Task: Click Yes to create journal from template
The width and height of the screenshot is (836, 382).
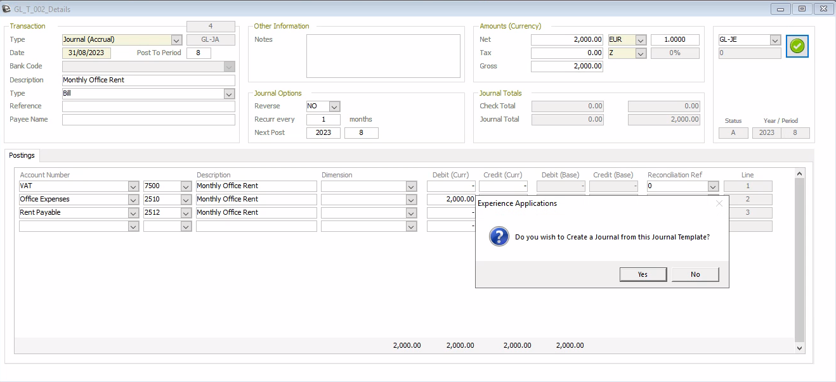Action: click(x=643, y=274)
